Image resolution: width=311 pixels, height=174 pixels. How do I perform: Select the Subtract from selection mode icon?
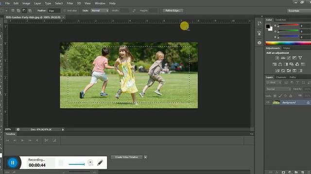pyautogui.click(x=24, y=11)
